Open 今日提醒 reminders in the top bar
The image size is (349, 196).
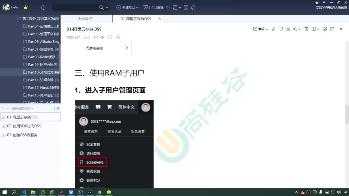click(157, 7)
